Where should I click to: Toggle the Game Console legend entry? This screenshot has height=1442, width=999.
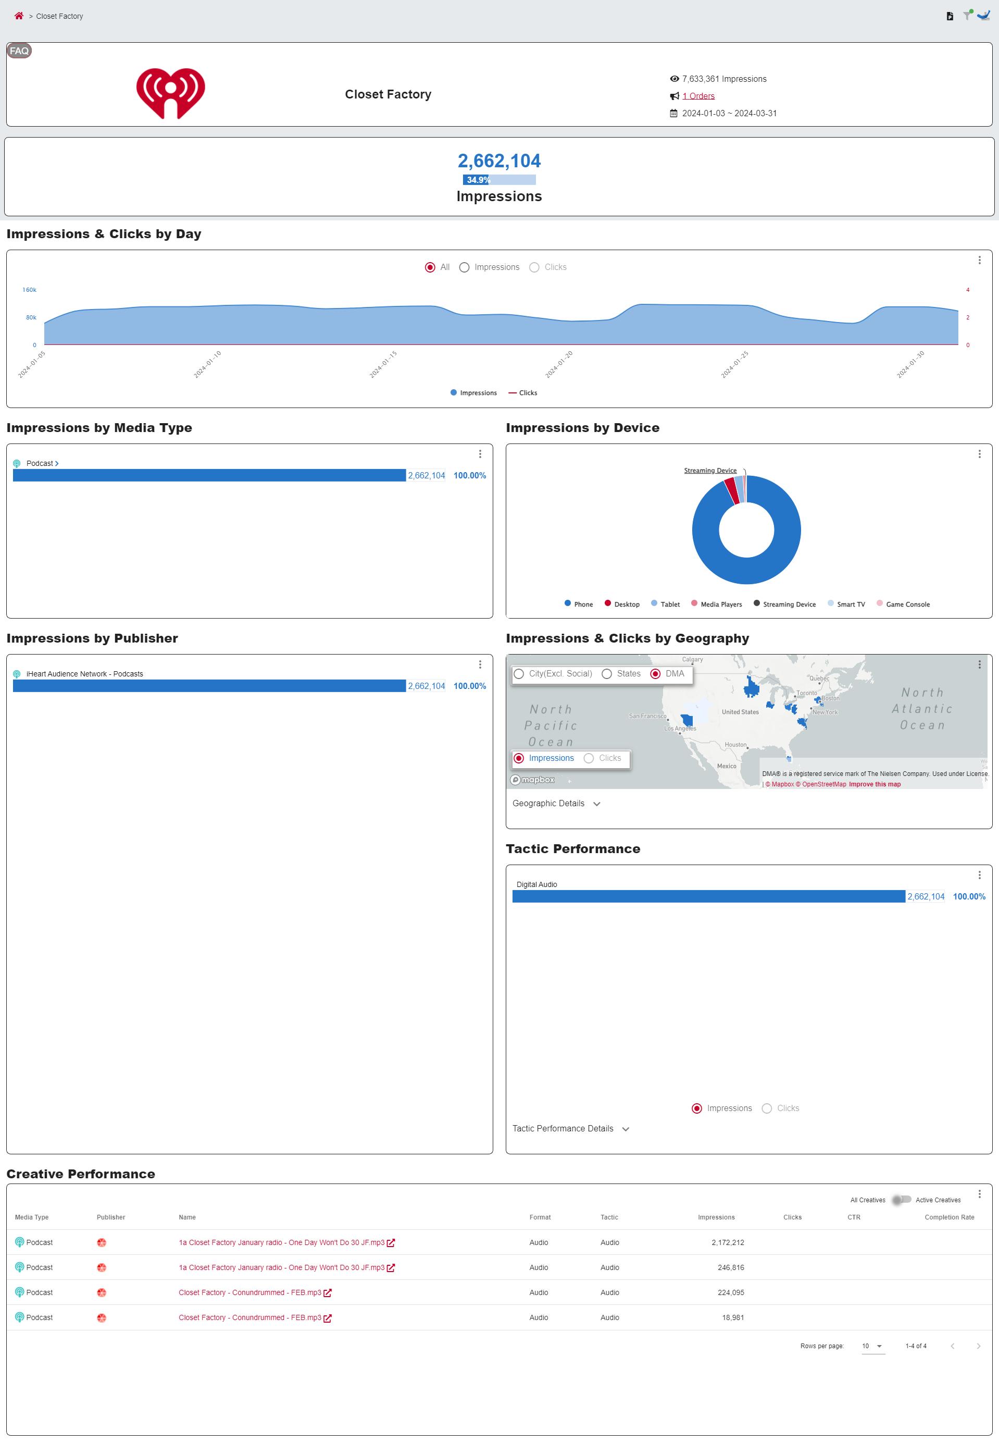[x=903, y=603]
